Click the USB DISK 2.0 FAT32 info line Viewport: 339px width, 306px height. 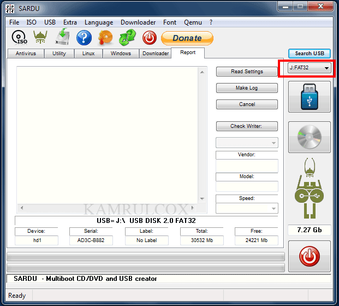146,221
